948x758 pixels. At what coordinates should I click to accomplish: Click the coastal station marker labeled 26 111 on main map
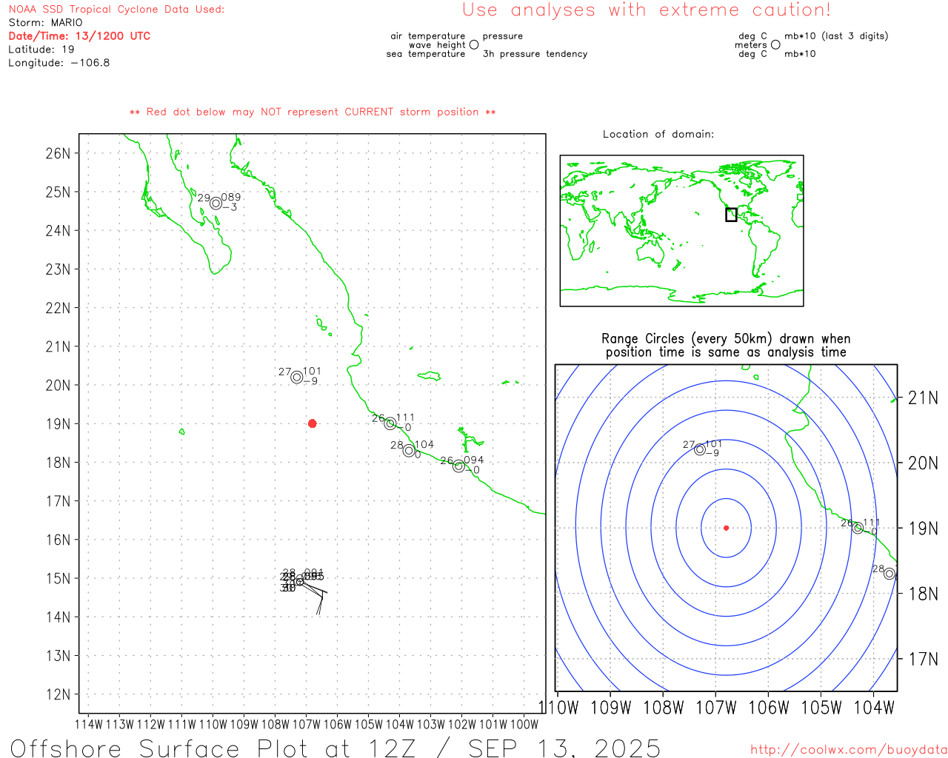click(x=390, y=423)
